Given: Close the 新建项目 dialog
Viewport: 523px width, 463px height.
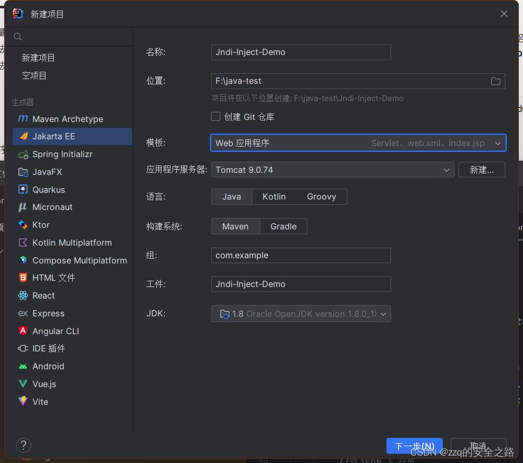Looking at the screenshot, I should 504,14.
